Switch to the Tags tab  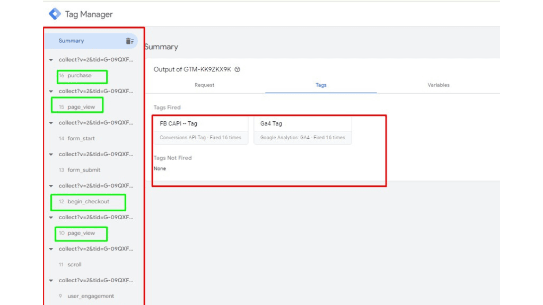(x=321, y=85)
